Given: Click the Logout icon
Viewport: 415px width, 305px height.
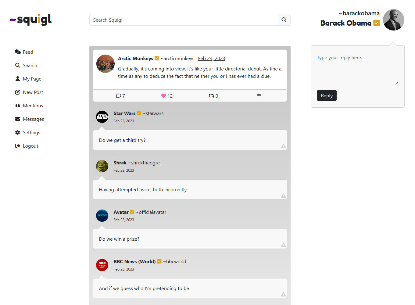Looking at the screenshot, I should 18,146.
